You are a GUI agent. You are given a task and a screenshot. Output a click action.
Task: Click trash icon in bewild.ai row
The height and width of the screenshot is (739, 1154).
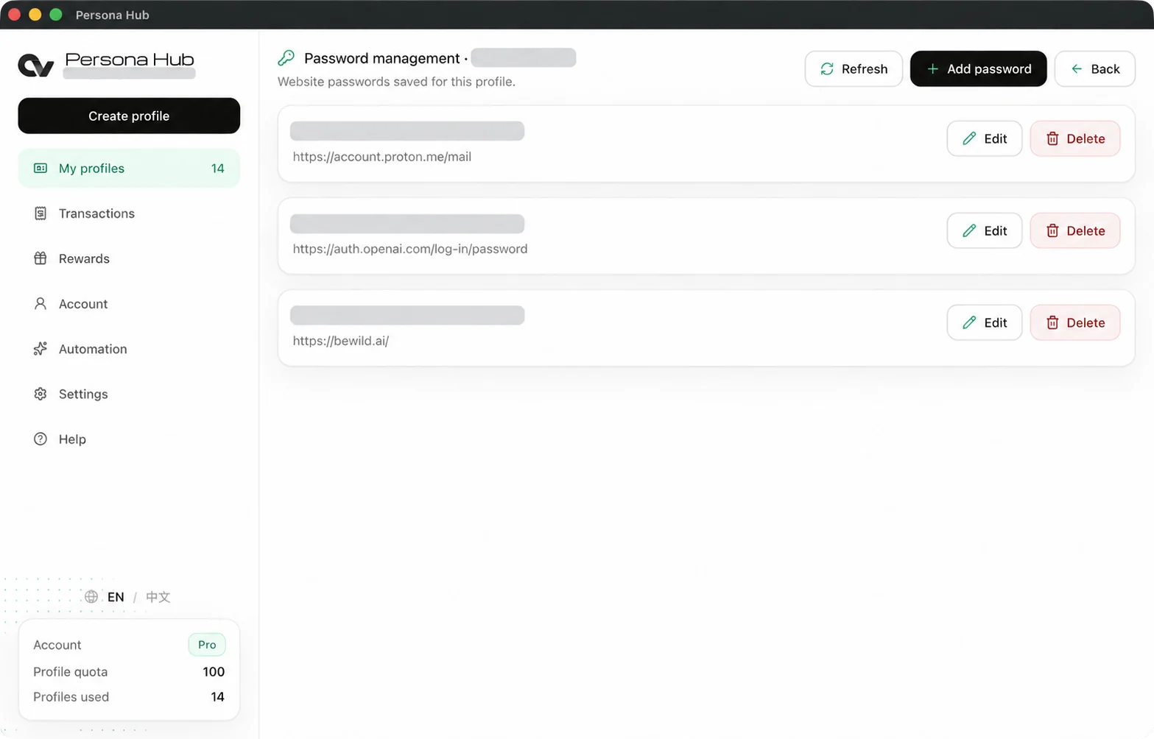click(x=1052, y=322)
